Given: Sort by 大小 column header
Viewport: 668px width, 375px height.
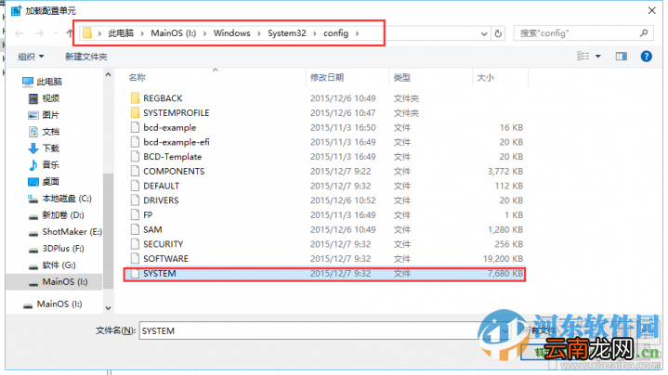Looking at the screenshot, I should (485, 77).
